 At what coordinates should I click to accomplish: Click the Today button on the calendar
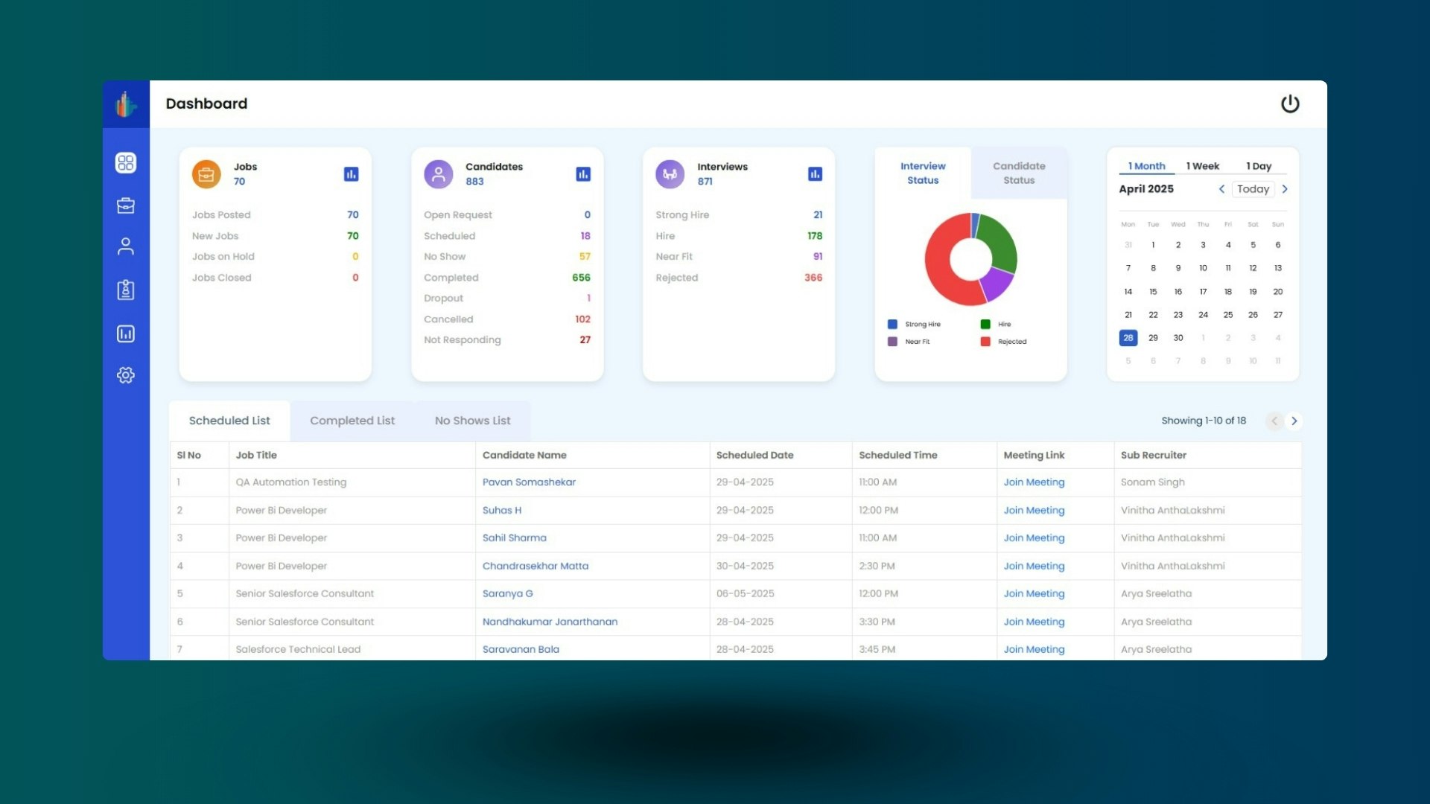pyautogui.click(x=1253, y=189)
